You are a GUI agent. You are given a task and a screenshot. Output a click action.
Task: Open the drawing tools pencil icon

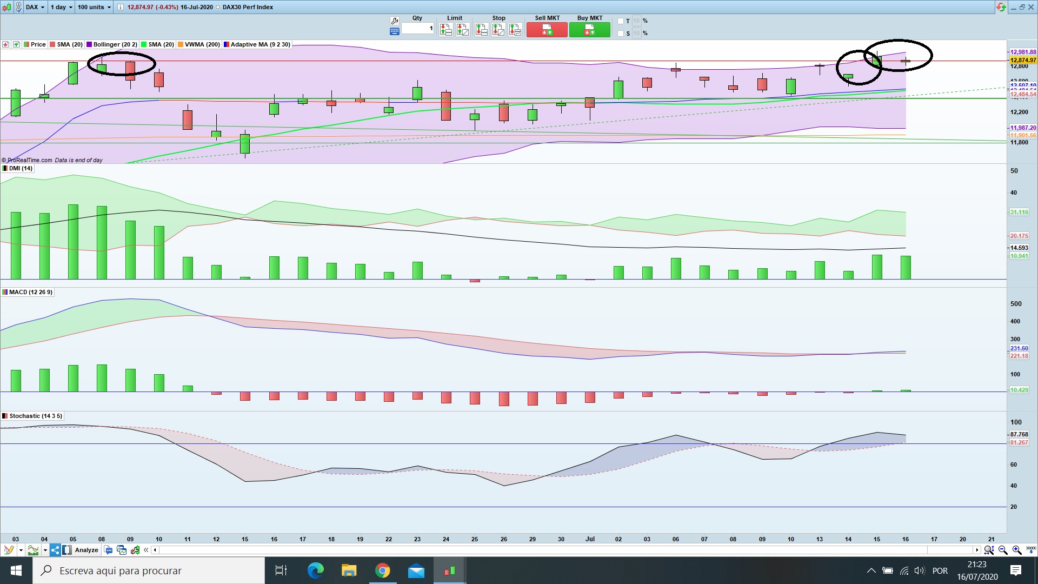click(x=9, y=550)
